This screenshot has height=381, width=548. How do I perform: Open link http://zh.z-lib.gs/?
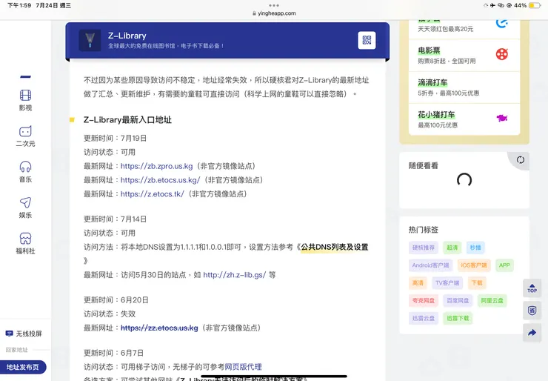[235, 275]
